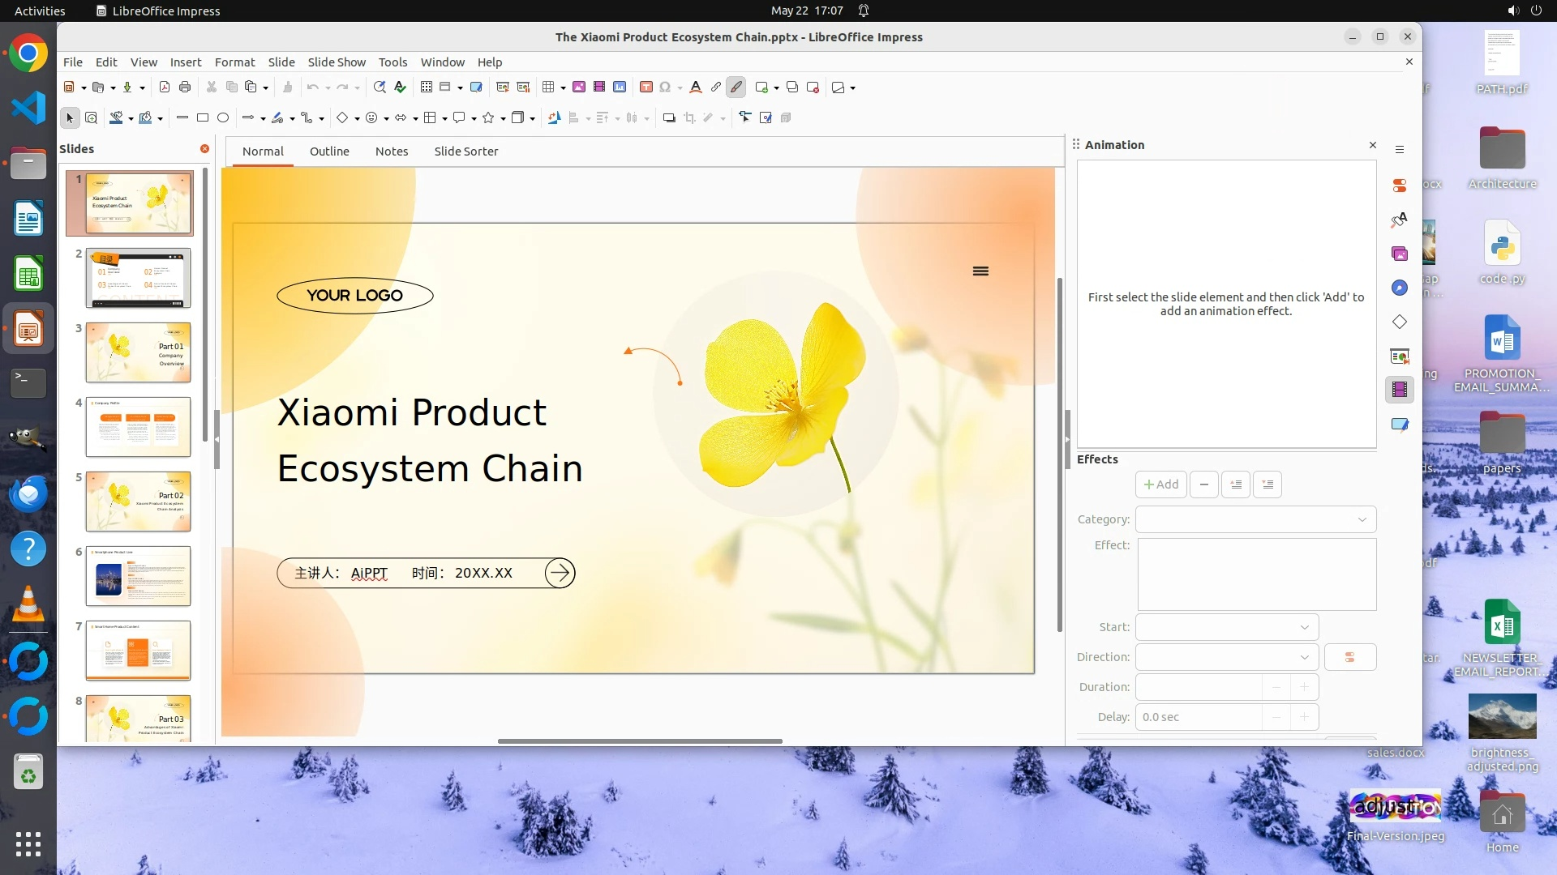Switch to the Slide Sorter tab

pyautogui.click(x=465, y=152)
